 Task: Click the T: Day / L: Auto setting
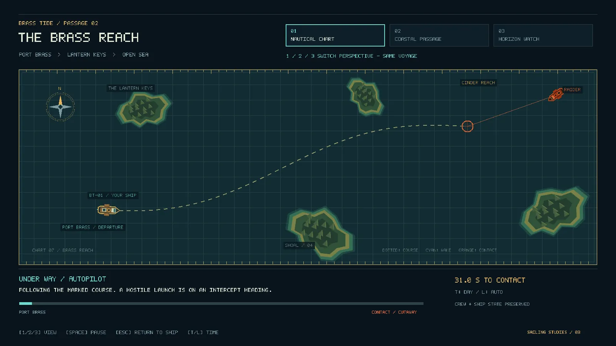[x=479, y=292]
